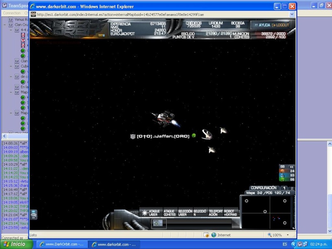Click the top-left portal marker on minimap
Image resolution: width=332 pixels, height=249 pixels.
click(x=247, y=201)
